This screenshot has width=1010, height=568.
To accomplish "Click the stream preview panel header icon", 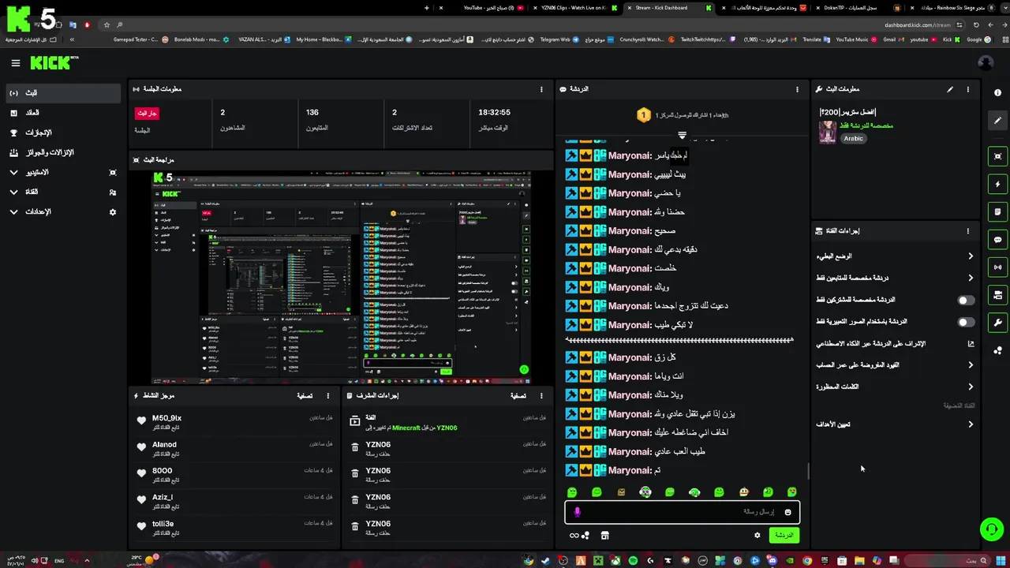I will [x=137, y=160].
